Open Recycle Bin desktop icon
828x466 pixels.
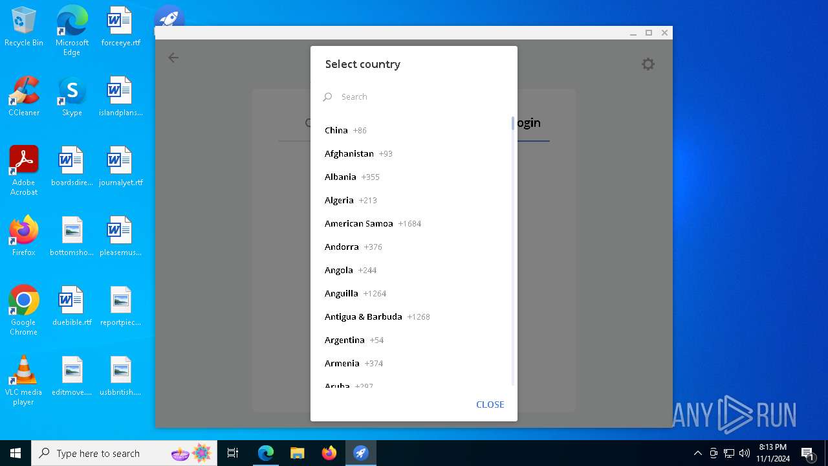pyautogui.click(x=24, y=27)
